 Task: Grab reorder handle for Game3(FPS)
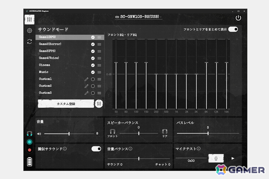coord(100,51)
